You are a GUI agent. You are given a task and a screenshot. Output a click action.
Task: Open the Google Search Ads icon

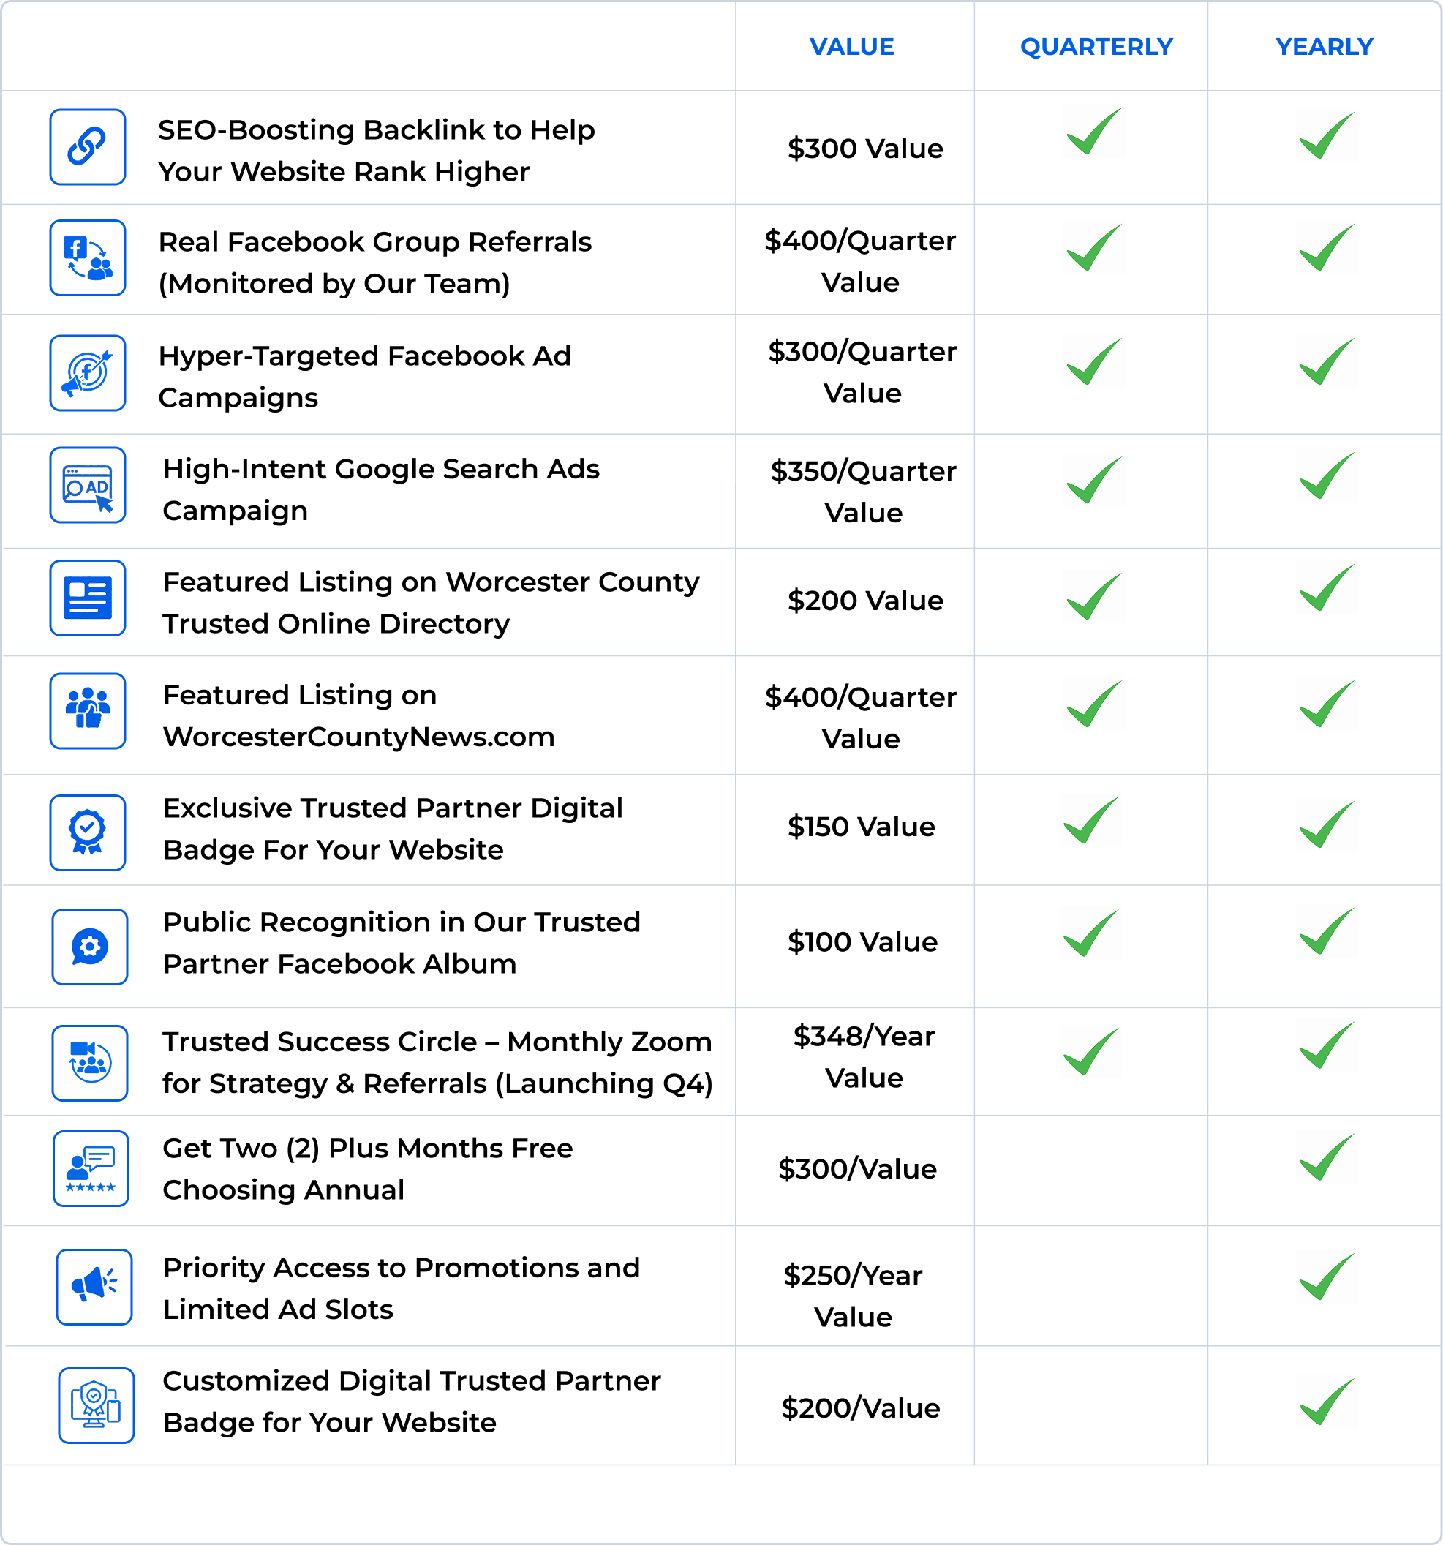pyautogui.click(x=88, y=485)
